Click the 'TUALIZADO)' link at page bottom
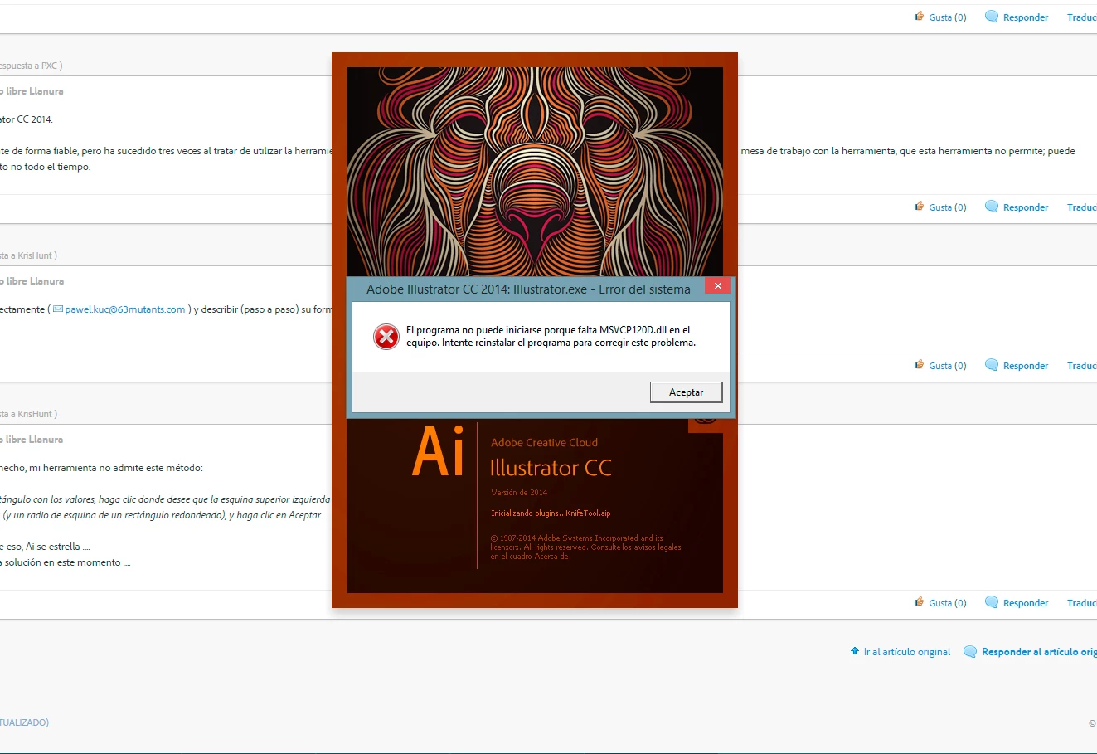This screenshot has width=1097, height=754. pyautogui.click(x=24, y=722)
